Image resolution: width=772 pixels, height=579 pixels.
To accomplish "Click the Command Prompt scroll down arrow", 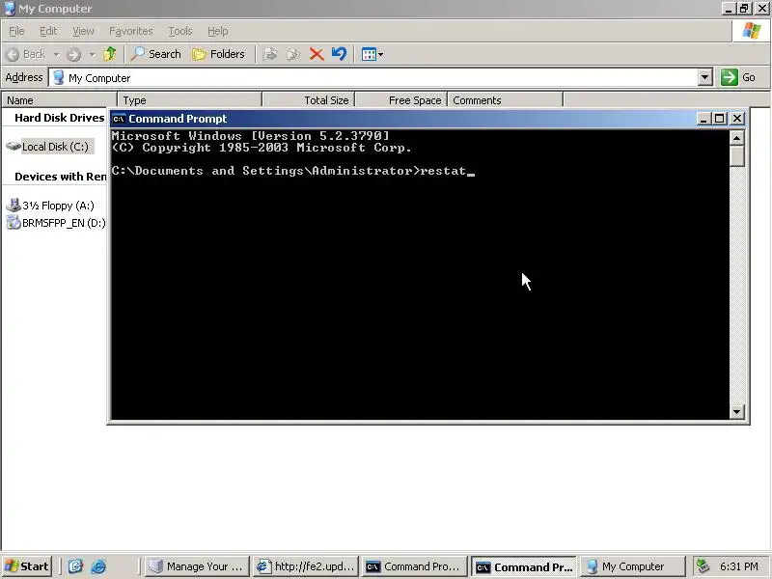I will pyautogui.click(x=736, y=412).
